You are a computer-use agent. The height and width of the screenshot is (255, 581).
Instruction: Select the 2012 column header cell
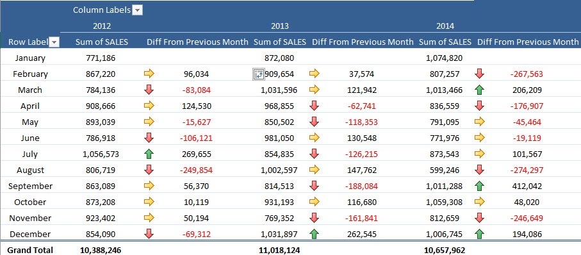pos(102,26)
